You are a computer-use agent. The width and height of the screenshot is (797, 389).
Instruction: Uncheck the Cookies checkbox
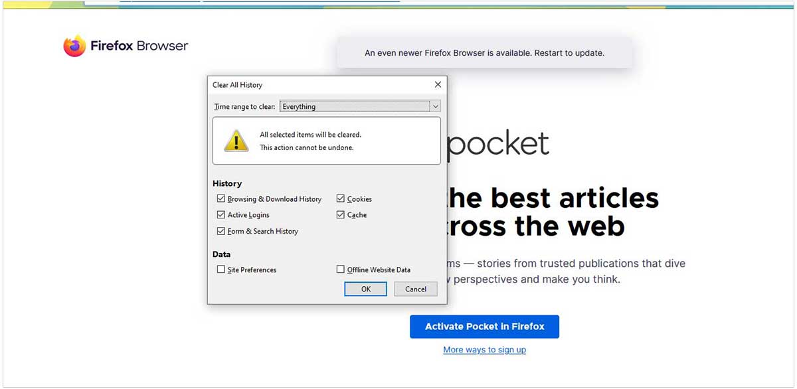click(341, 198)
